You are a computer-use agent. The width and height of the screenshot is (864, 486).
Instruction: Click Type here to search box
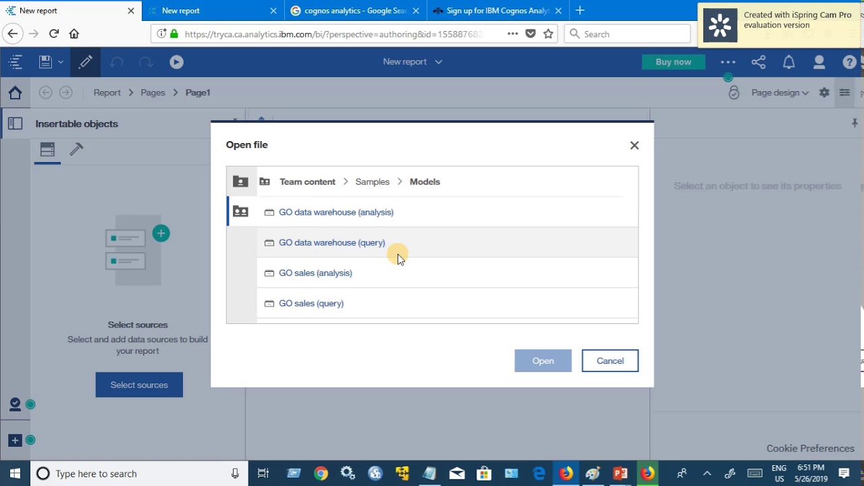[139, 473]
